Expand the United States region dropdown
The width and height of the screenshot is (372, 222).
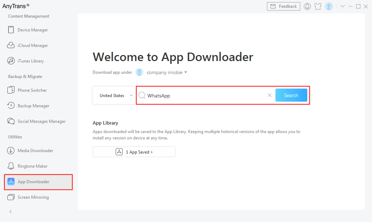(x=114, y=96)
